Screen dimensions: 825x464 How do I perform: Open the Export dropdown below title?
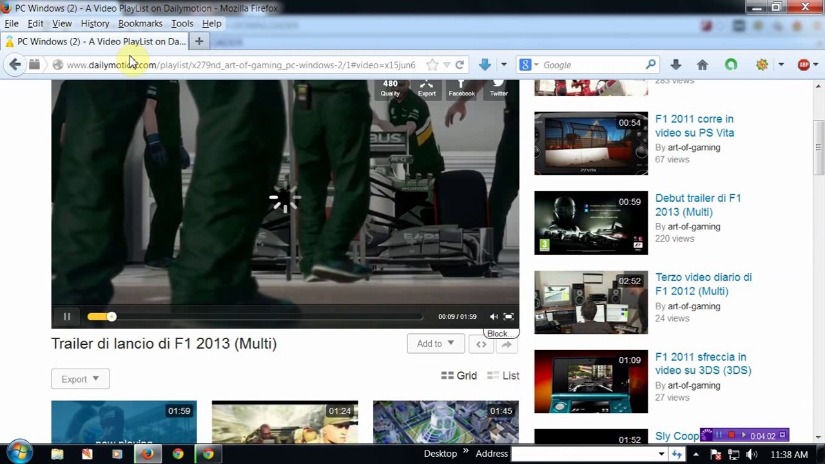81,379
